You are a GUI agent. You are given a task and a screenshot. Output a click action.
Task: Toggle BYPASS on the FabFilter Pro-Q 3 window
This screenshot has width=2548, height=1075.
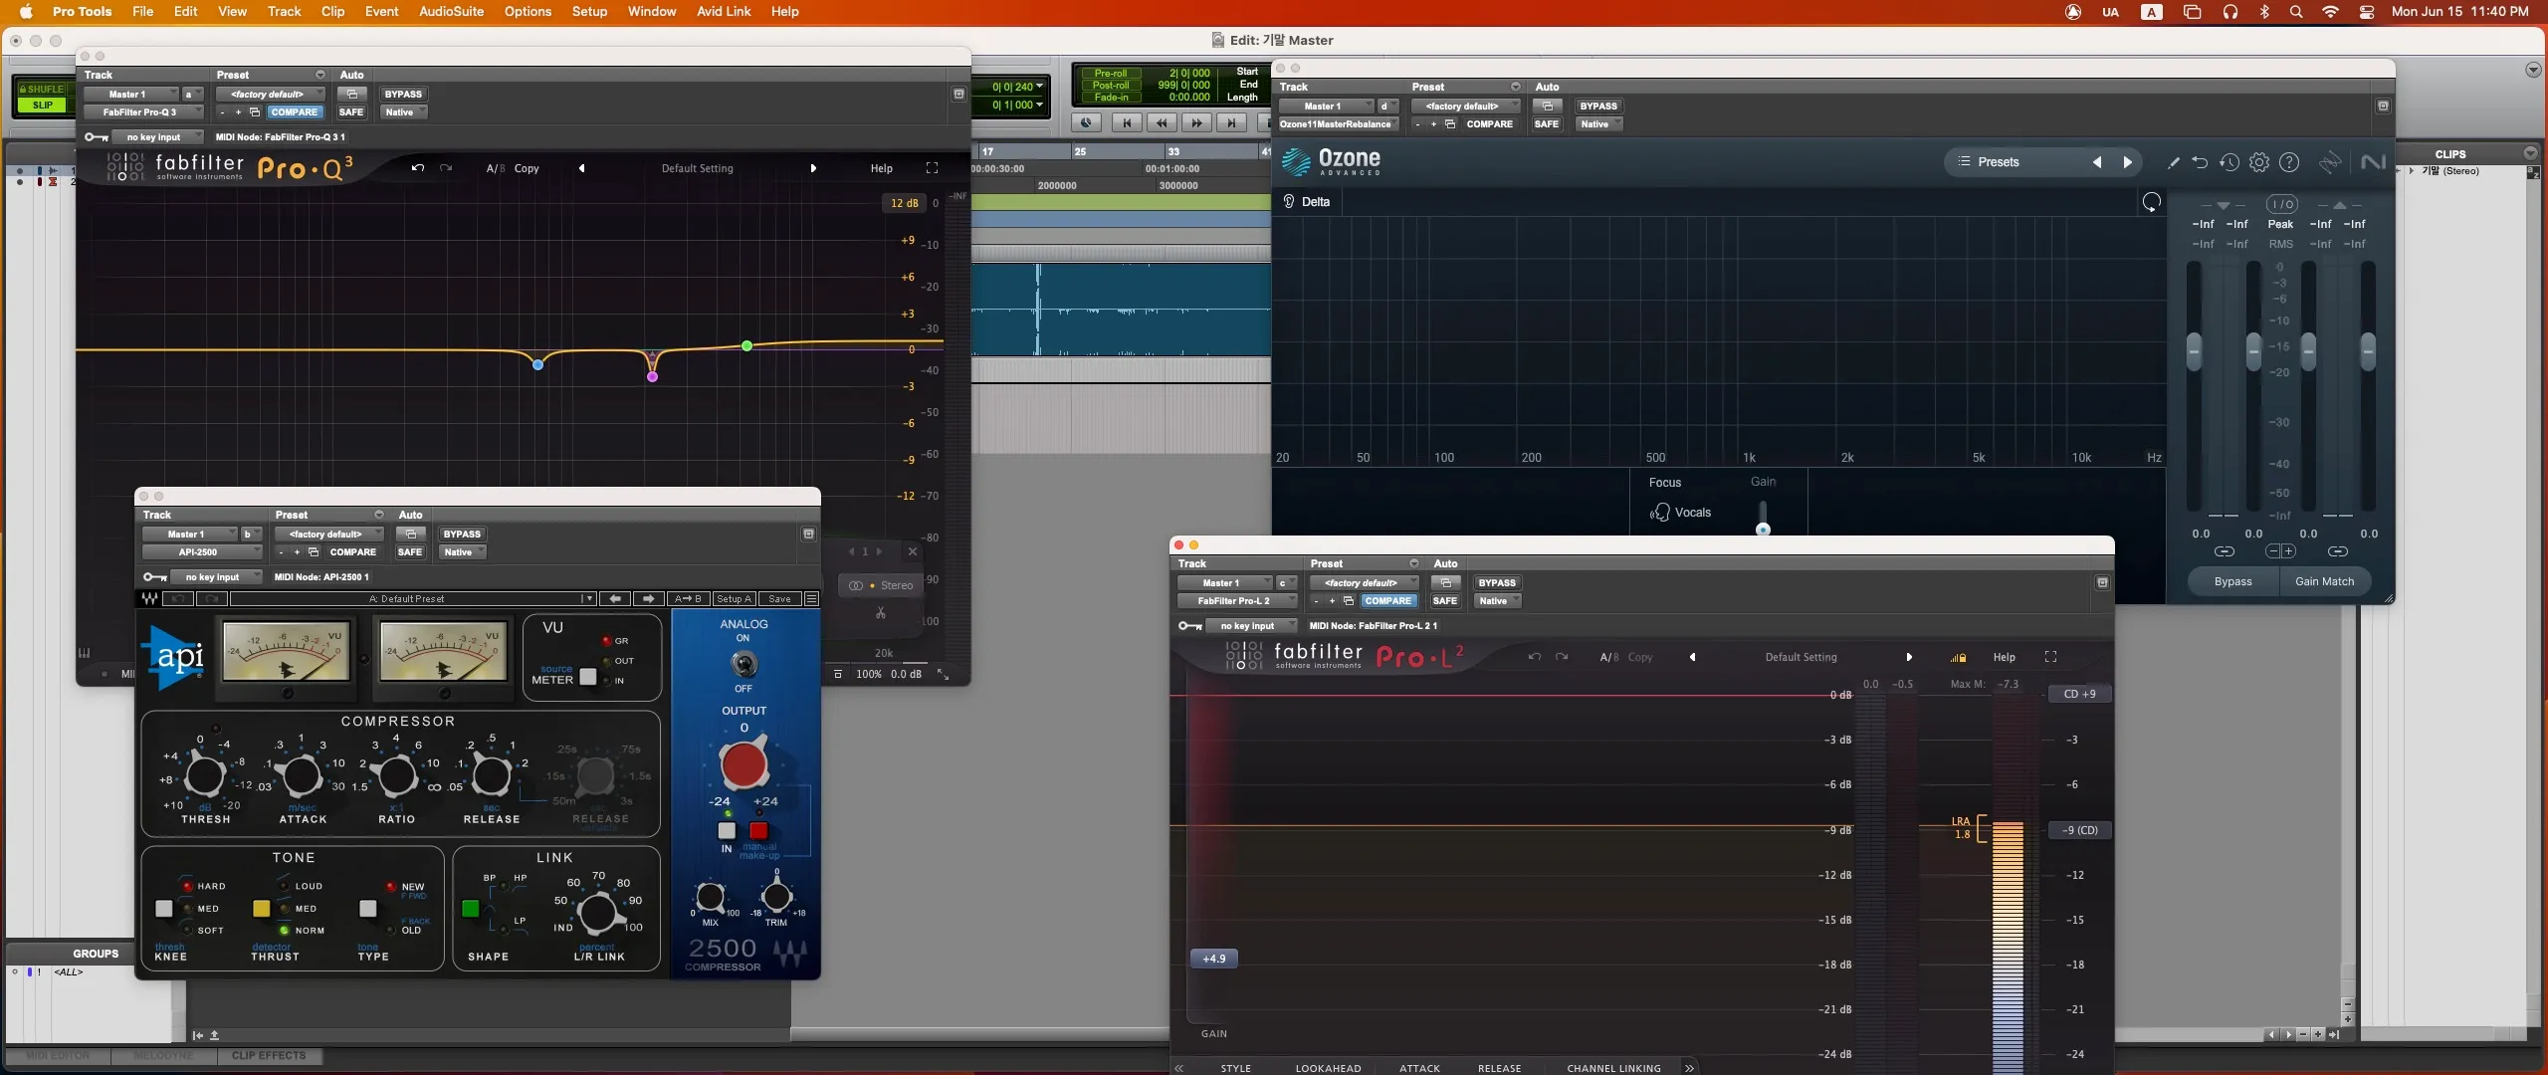click(x=403, y=95)
